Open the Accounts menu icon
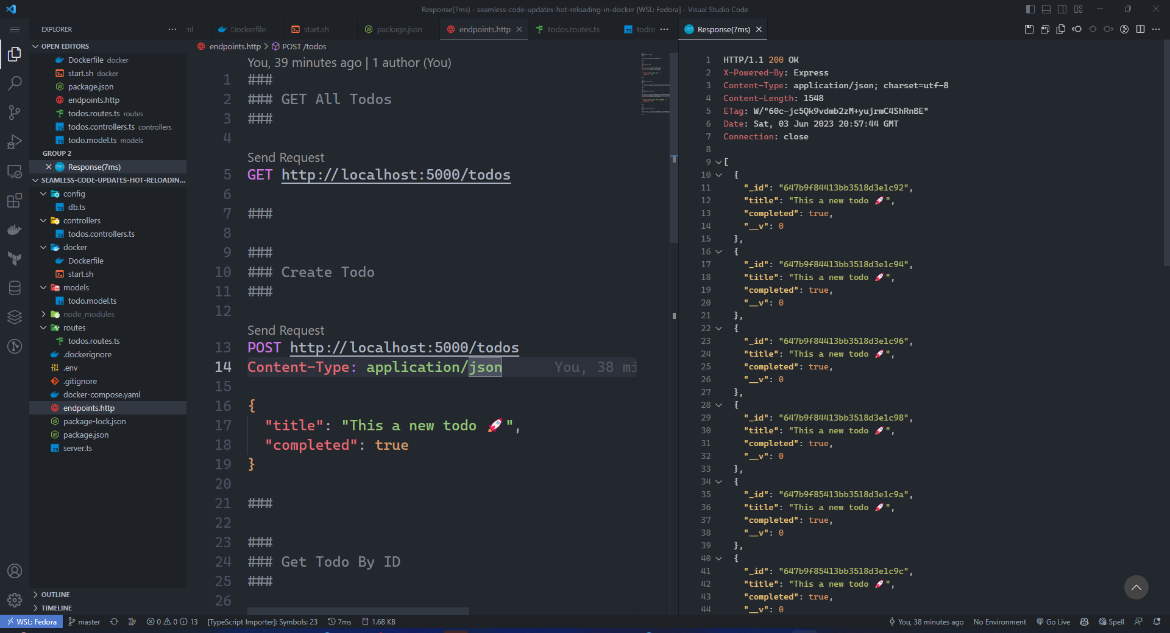The image size is (1170, 633). pos(15,571)
